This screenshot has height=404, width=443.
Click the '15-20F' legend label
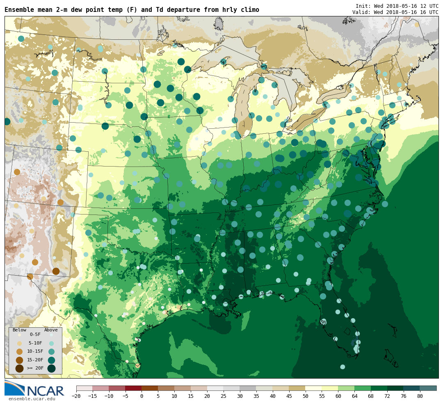pos(35,360)
